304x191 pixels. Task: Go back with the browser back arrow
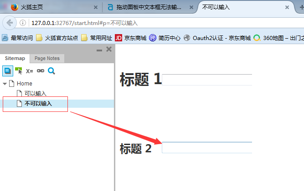(9, 23)
